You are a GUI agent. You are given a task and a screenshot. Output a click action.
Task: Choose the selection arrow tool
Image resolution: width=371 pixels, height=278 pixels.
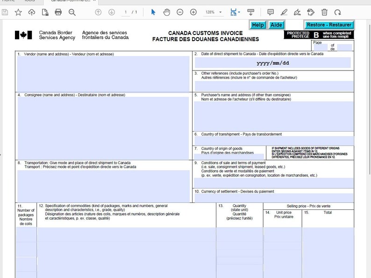[153, 12]
